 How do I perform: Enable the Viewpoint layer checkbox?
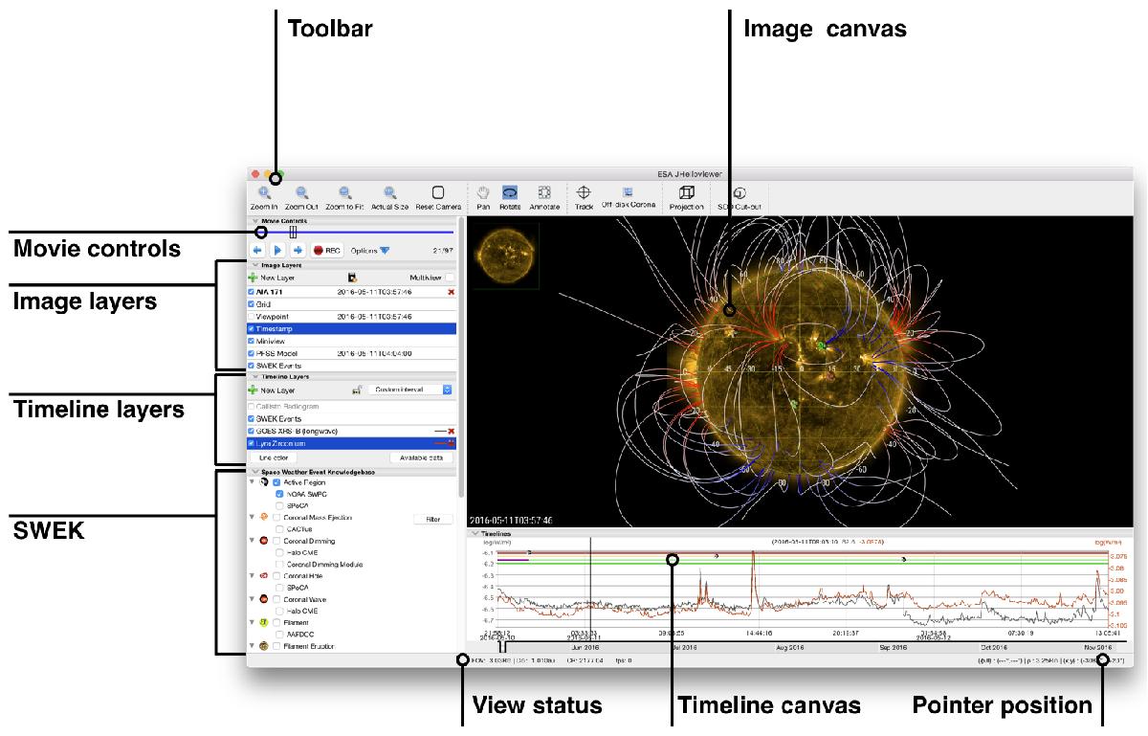252,316
